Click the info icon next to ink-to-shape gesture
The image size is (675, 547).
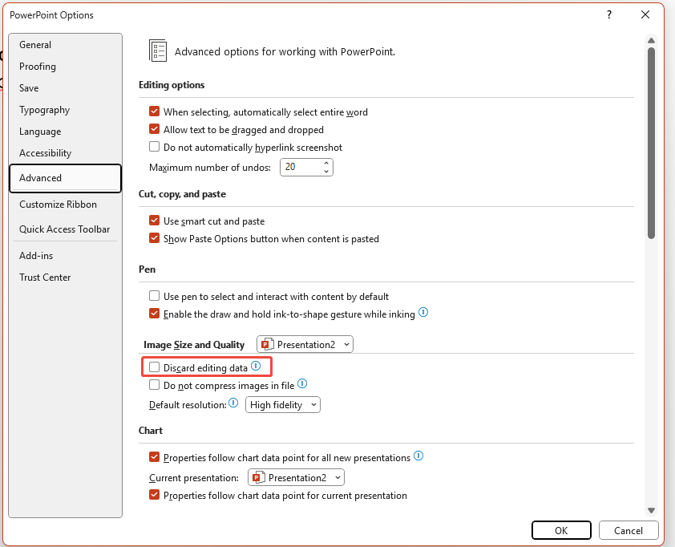tap(422, 313)
